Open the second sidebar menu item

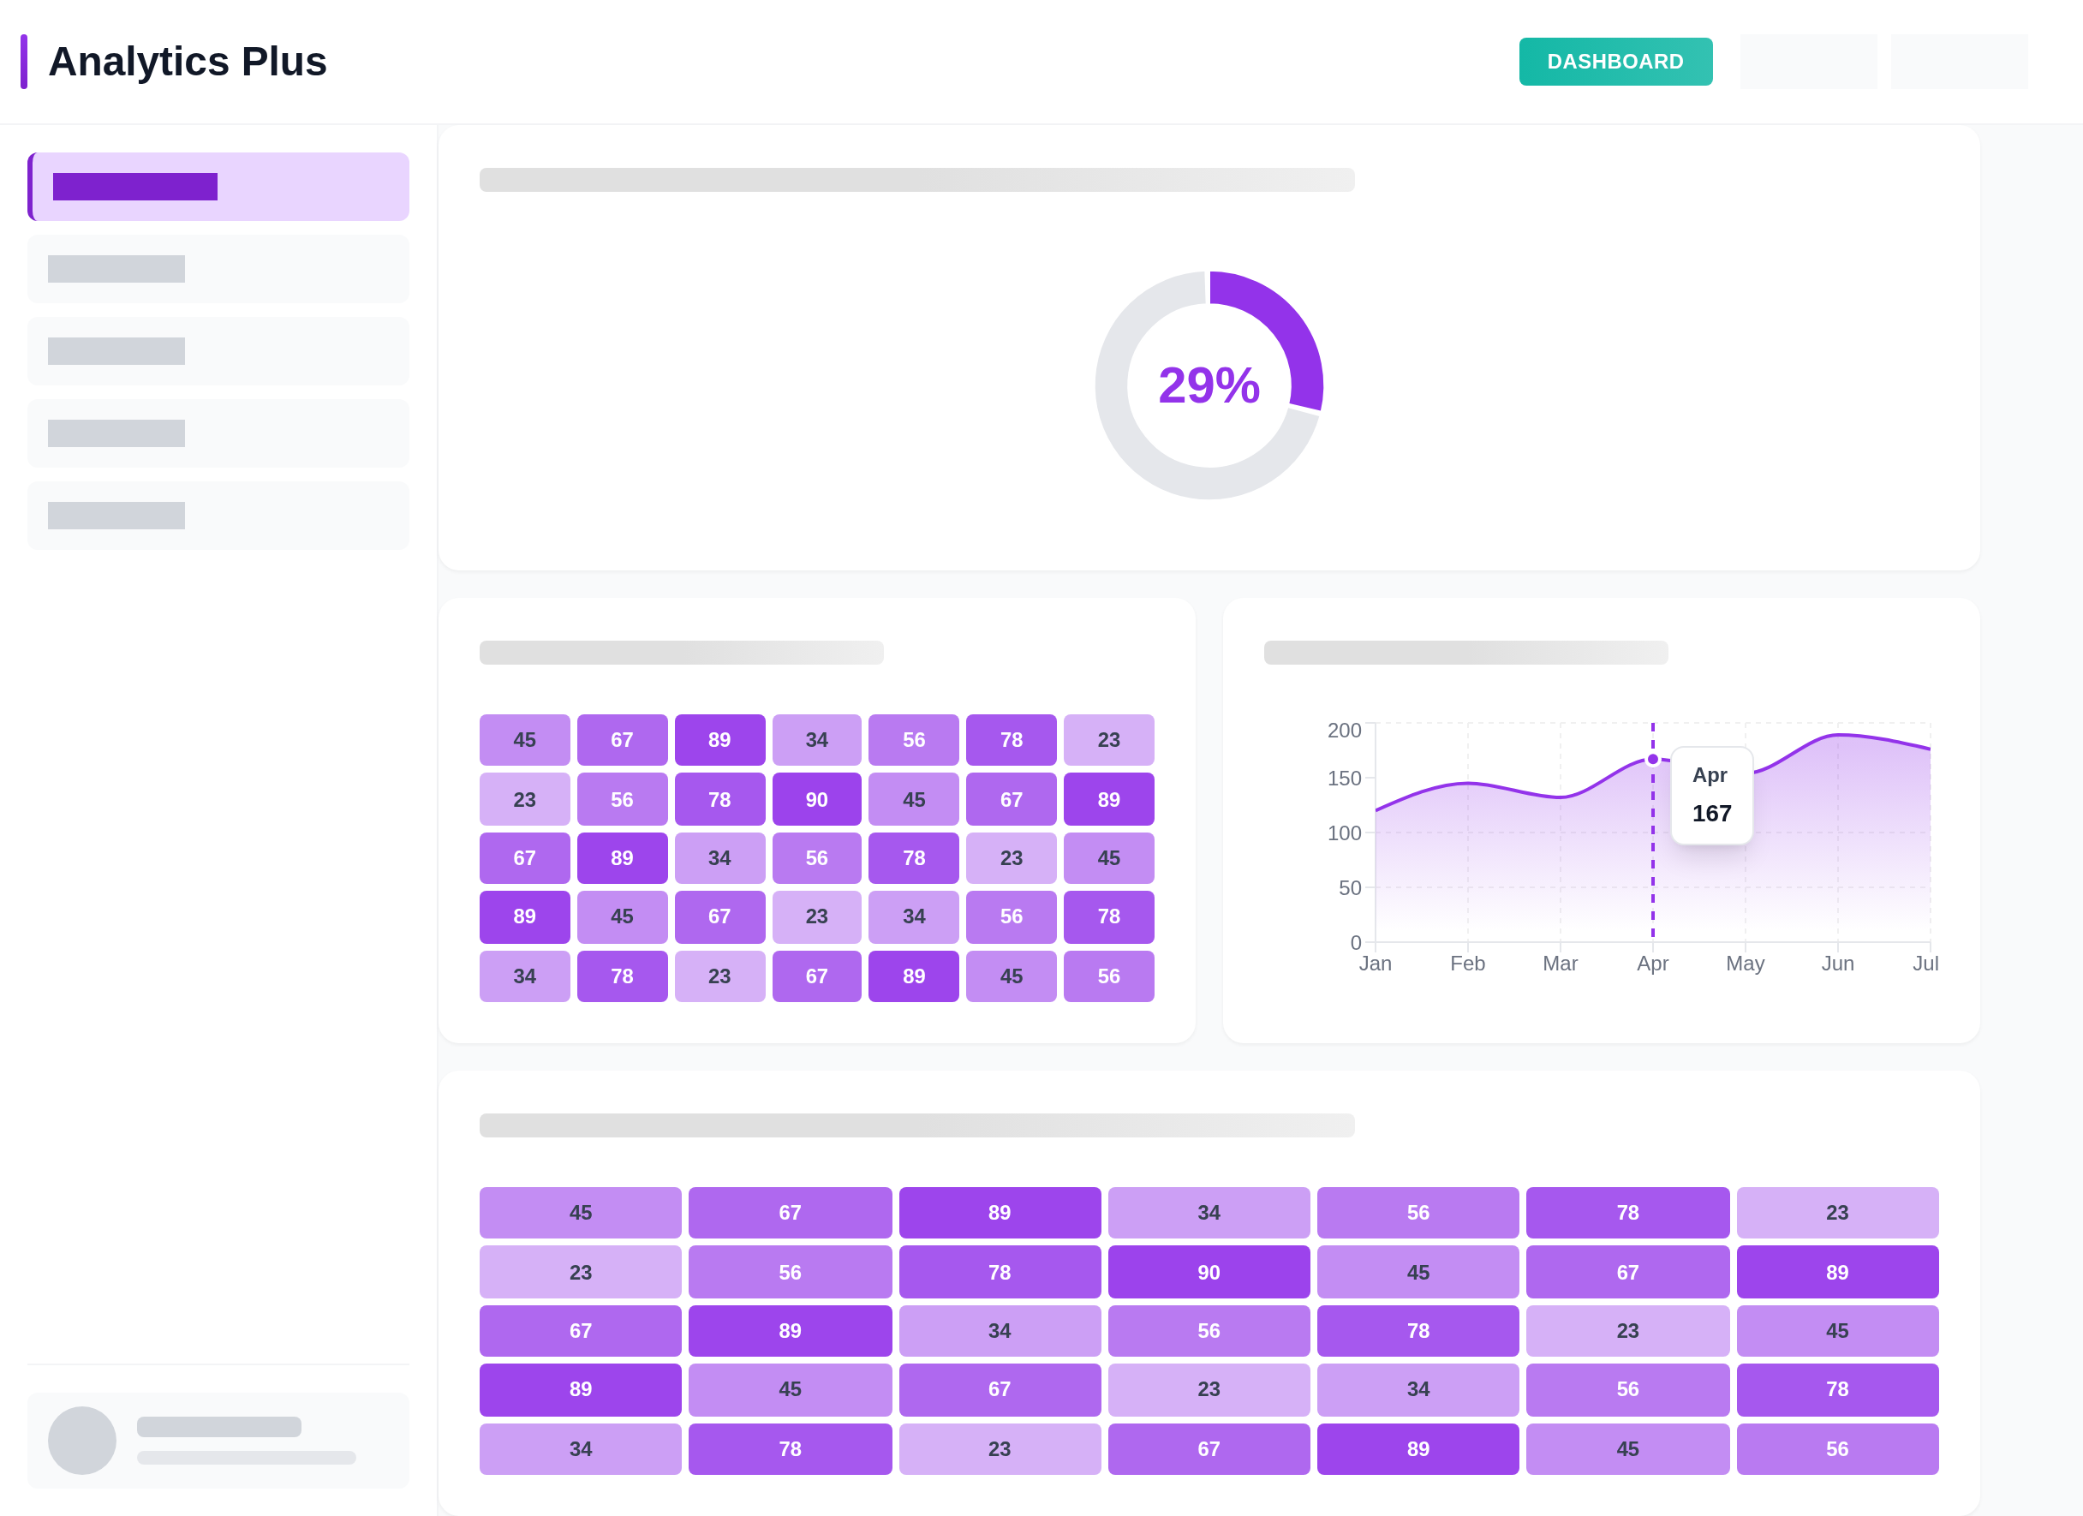[218, 269]
